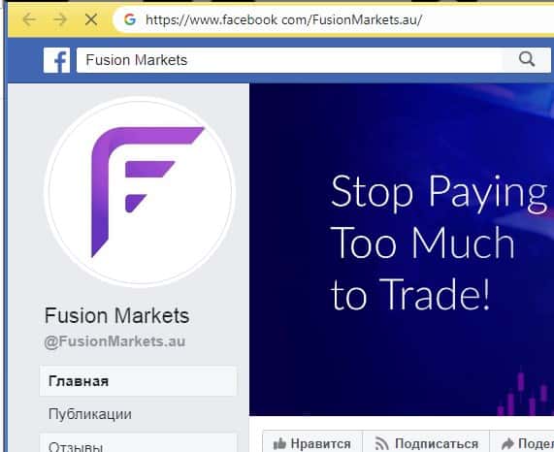This screenshot has height=452, width=554.
Task: Click the Нравится button
Action: click(312, 442)
